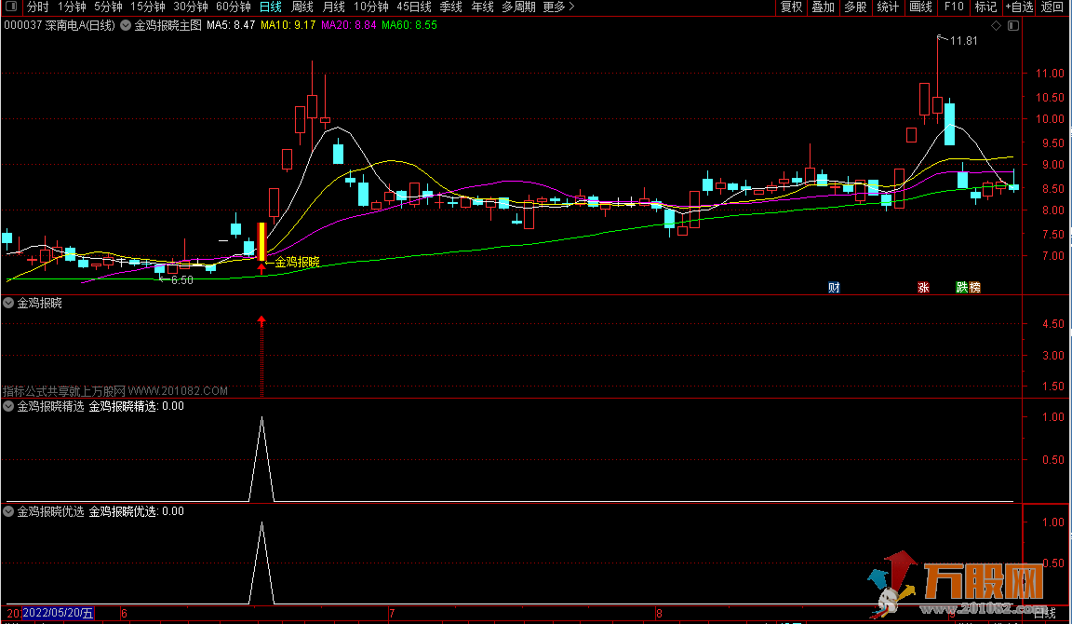Click the month 6 marker on time axis

point(124,613)
